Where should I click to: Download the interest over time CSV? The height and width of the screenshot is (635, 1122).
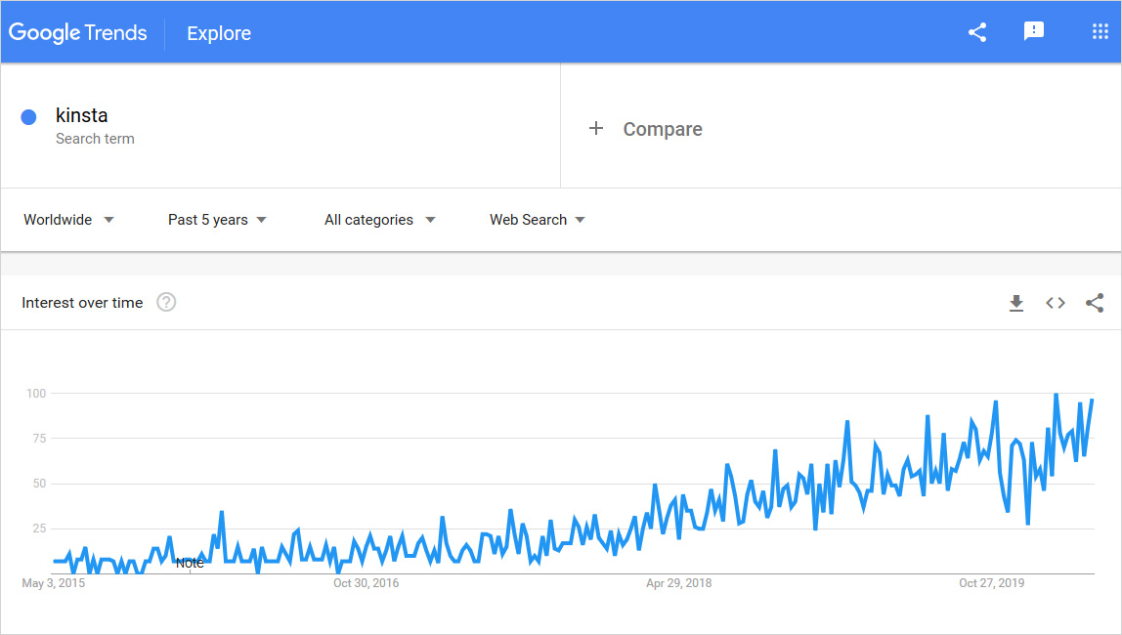1016,303
